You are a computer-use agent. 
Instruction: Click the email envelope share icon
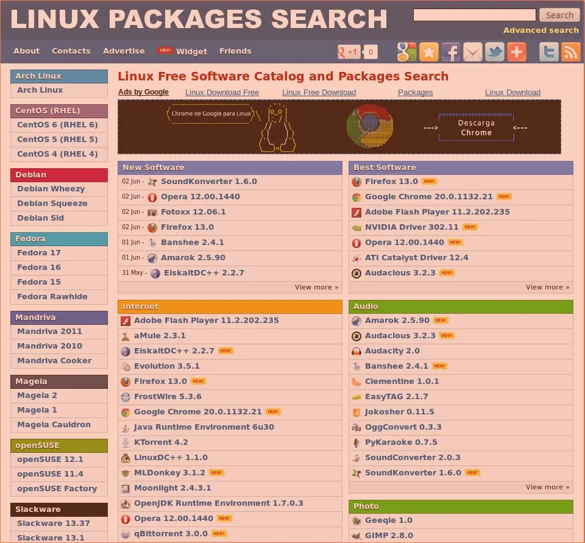point(473,52)
